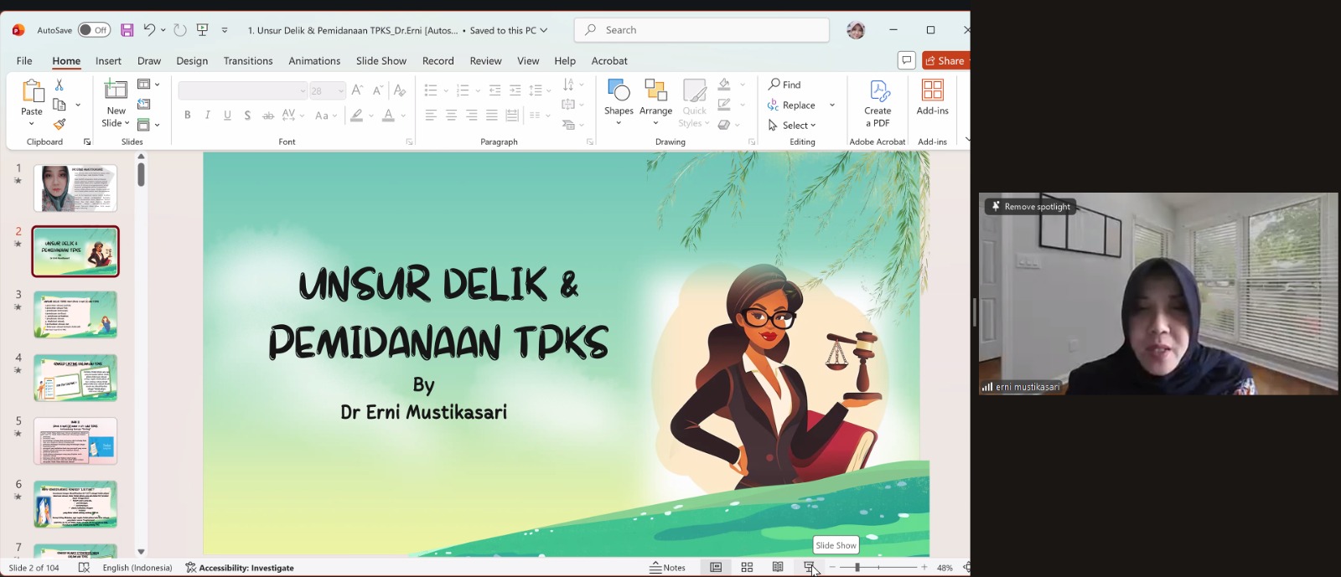Toggle Normal view button in status bar

[x=716, y=567]
